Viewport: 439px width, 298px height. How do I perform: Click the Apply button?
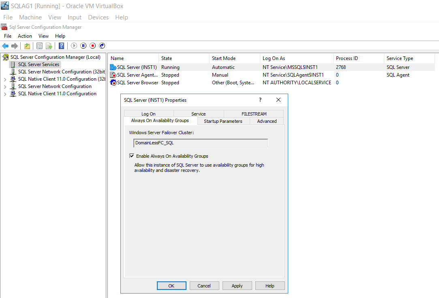(x=237, y=285)
